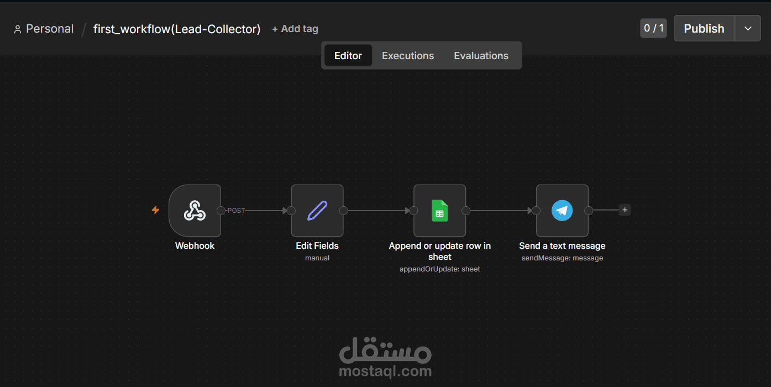771x387 pixels.
Task: Open the Telegram send message node
Action: [x=562, y=210]
